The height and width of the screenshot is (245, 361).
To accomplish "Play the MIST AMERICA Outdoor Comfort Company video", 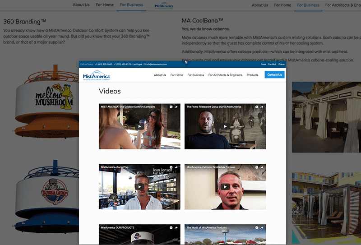I will 139,126.
